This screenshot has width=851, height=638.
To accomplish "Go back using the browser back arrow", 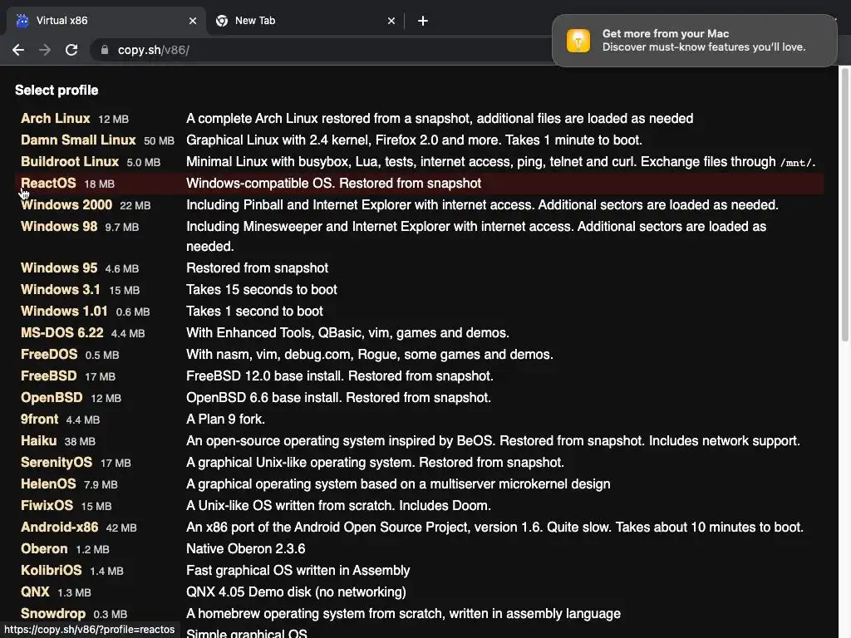I will point(18,50).
